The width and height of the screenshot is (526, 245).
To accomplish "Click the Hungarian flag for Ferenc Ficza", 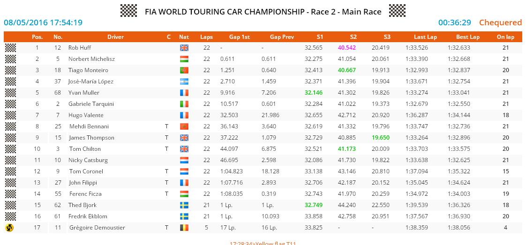I will [x=184, y=194].
